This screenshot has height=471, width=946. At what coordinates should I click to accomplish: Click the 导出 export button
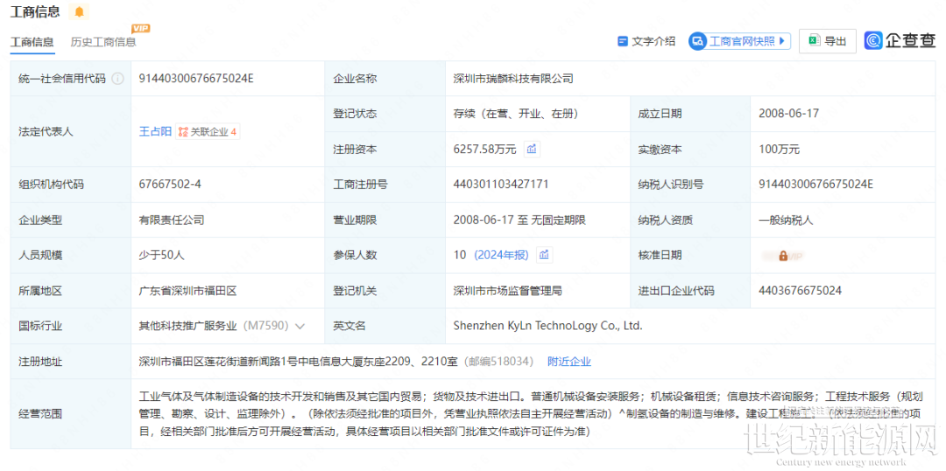click(827, 41)
